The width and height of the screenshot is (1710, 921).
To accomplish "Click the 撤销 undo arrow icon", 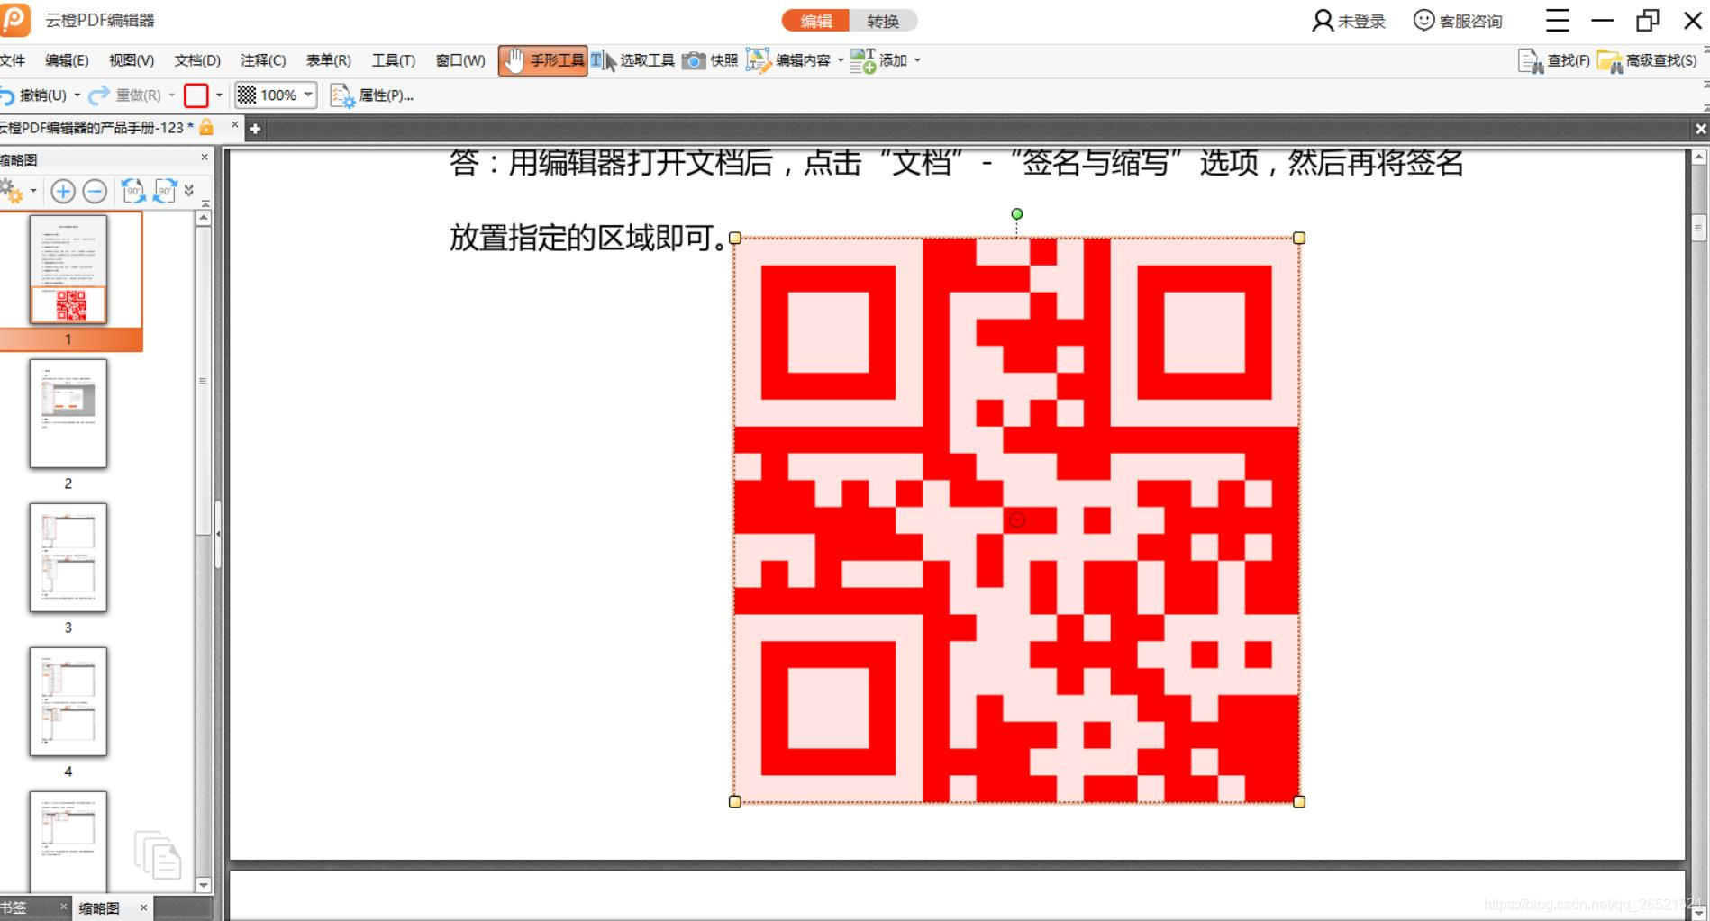I will (x=7, y=95).
